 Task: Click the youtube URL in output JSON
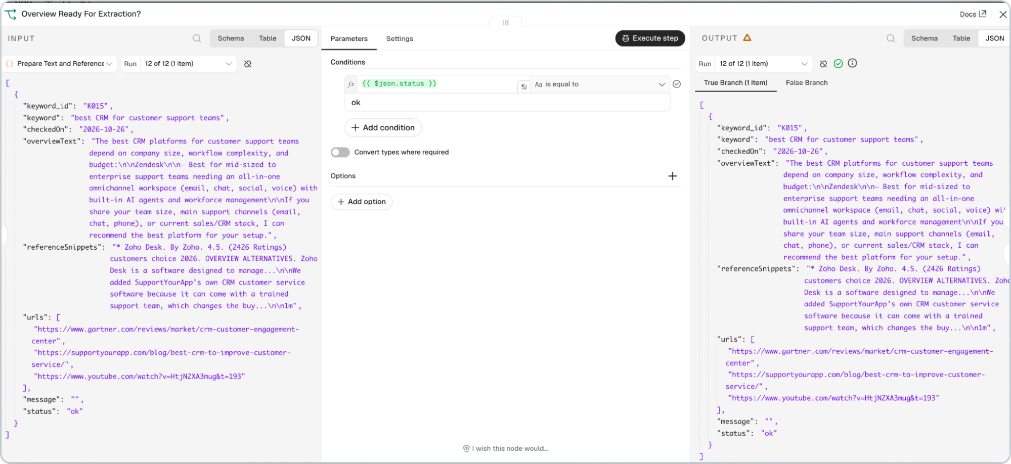[833, 398]
